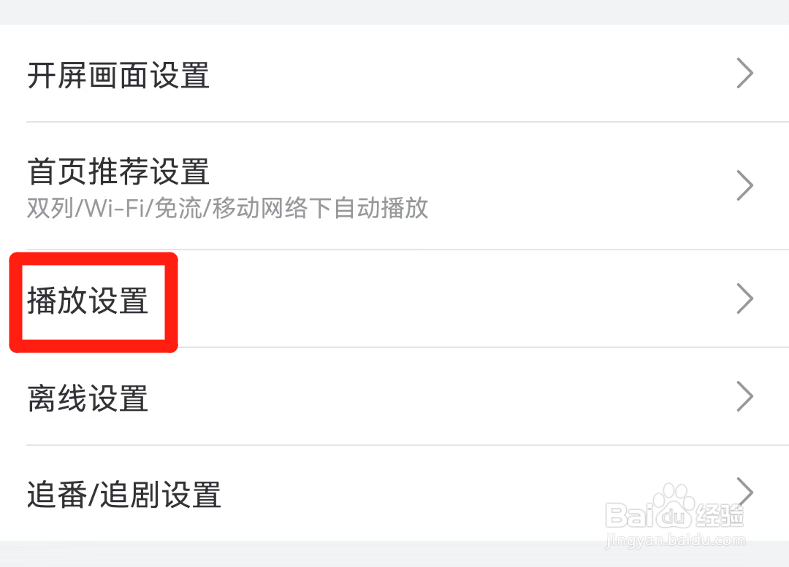Screen dimensions: 789x567
Task: Go to 追番/追剧设置
Action: 124,494
